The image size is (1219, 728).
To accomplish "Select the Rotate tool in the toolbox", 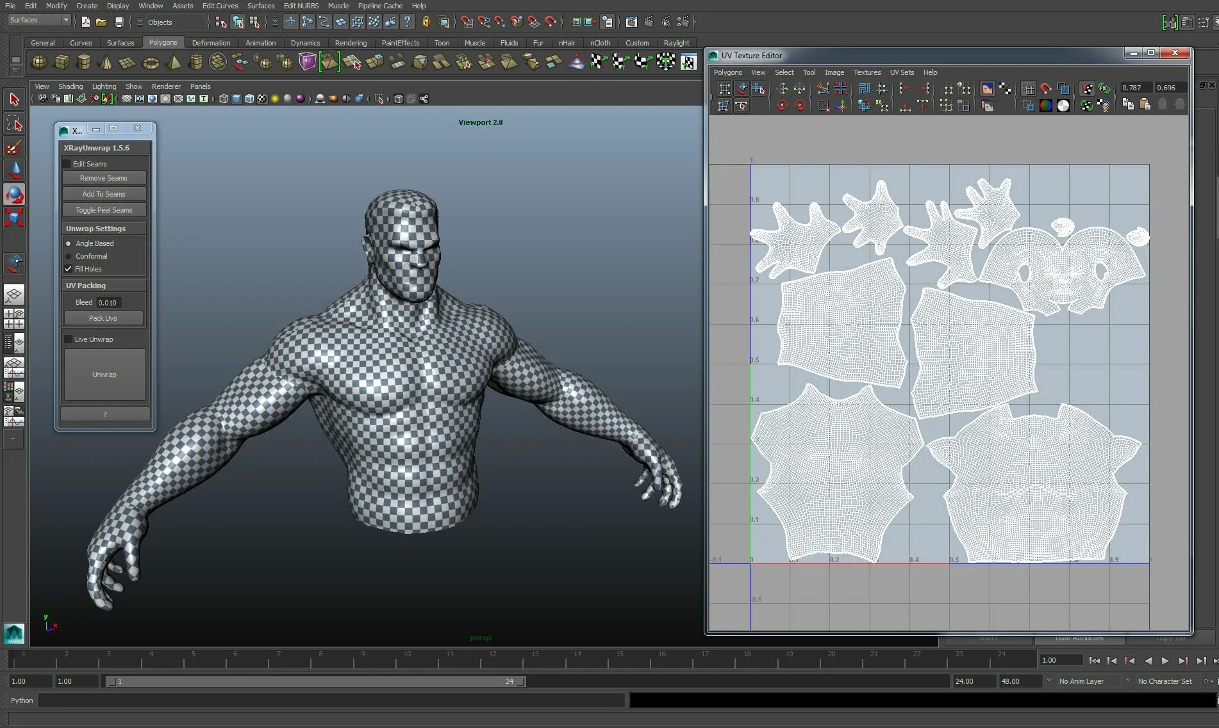I will 14,195.
